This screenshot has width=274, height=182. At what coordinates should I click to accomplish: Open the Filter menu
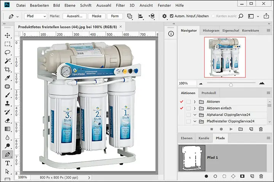coord(120,6)
